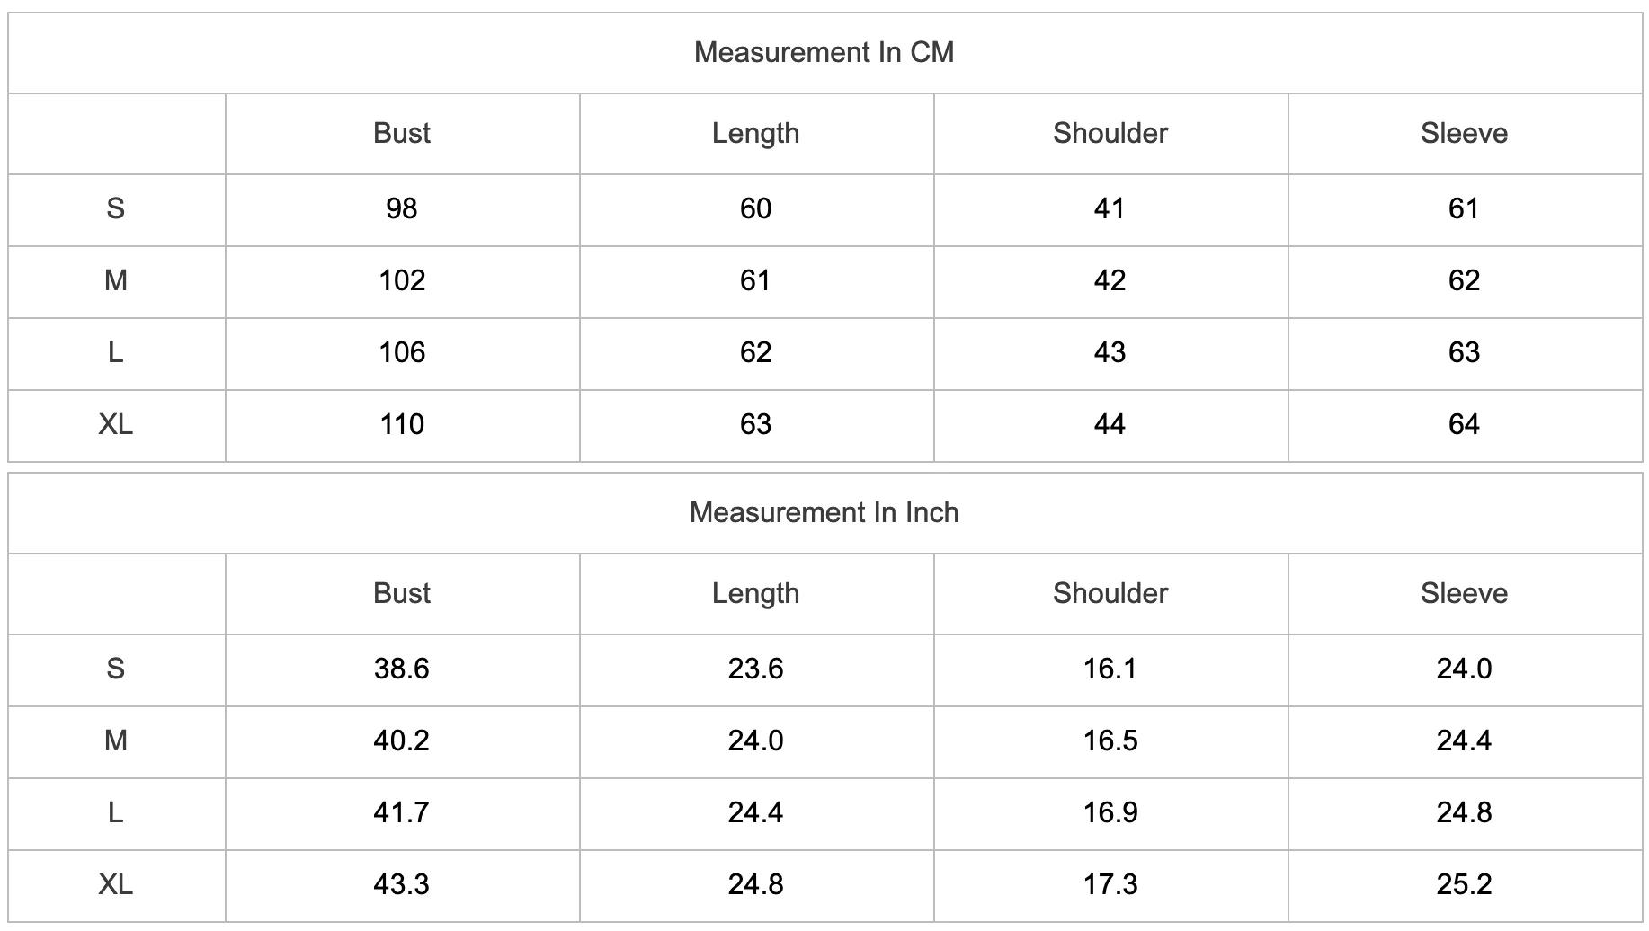
Task: Click the 43.3 bust value in inches
Action: point(402,885)
